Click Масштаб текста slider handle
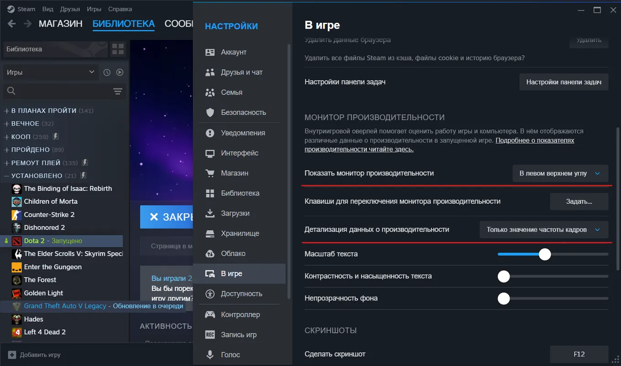The height and width of the screenshot is (366, 621). point(545,254)
